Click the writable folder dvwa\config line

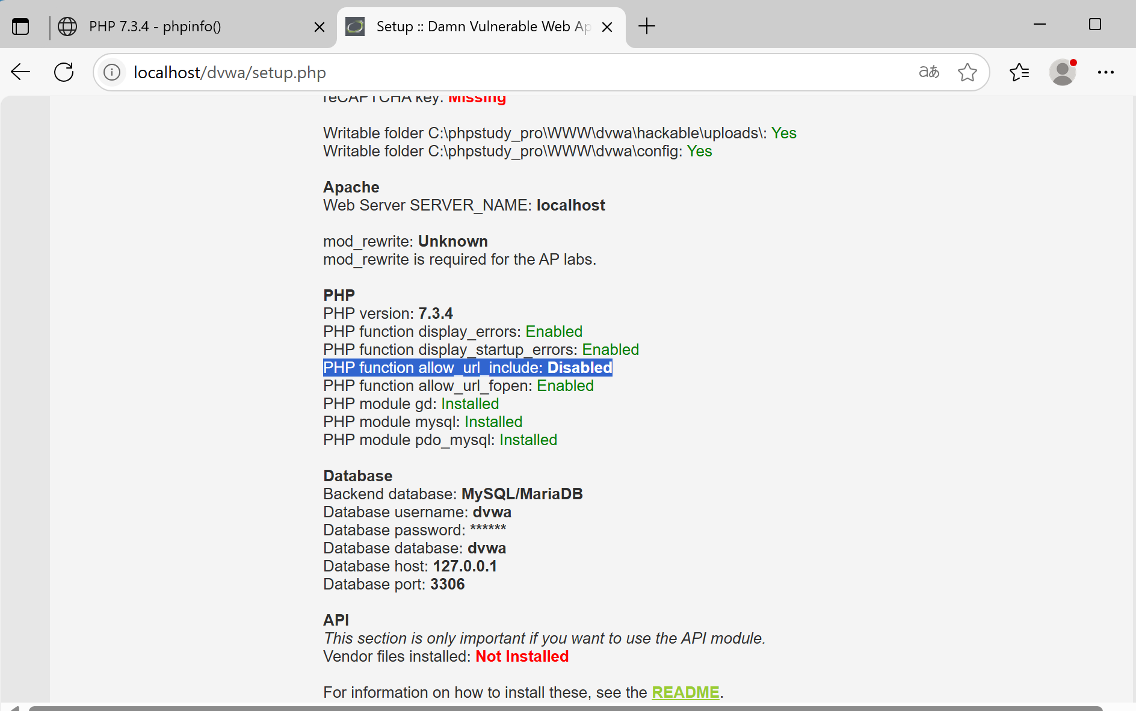pyautogui.click(x=517, y=151)
